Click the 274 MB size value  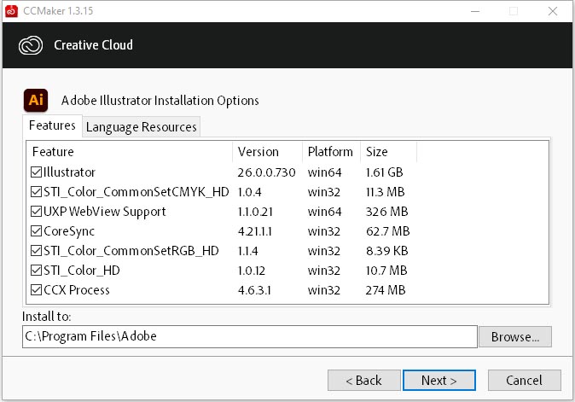click(x=386, y=290)
